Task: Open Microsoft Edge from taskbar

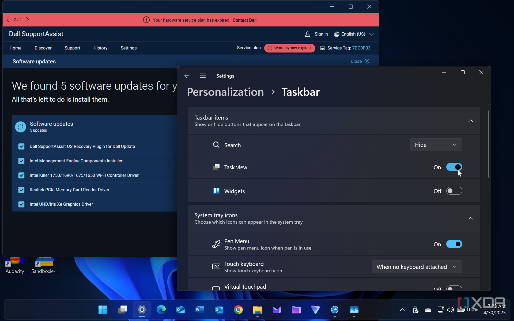Action: [161, 310]
